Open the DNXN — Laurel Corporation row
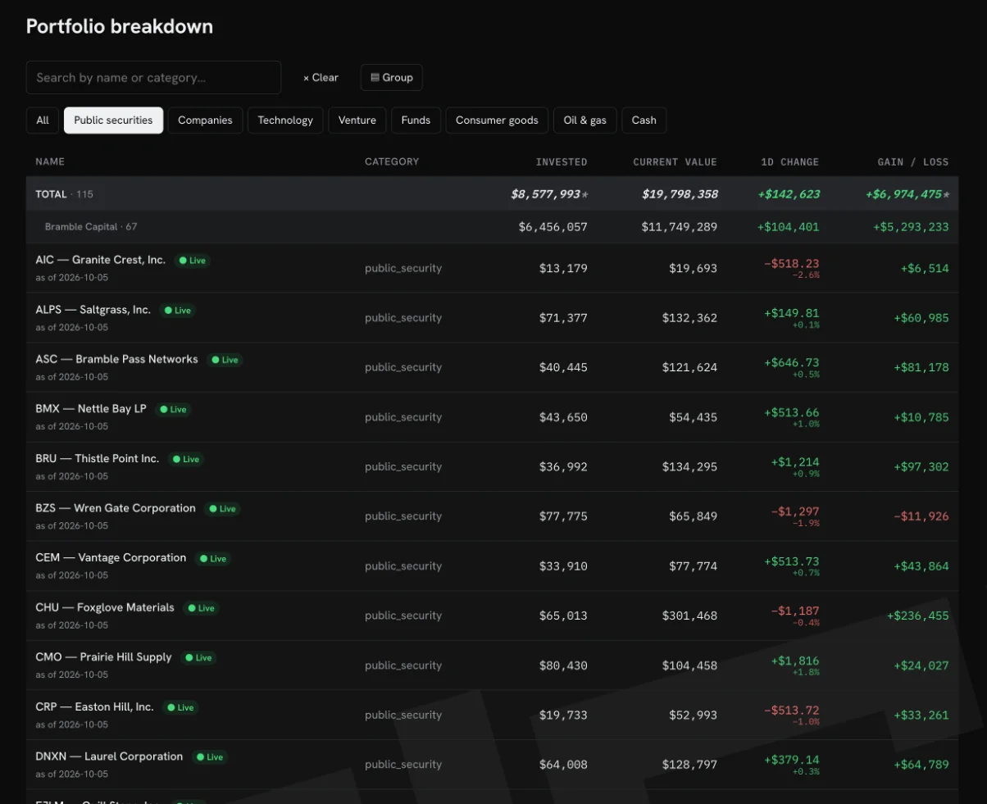The image size is (987, 804). coord(492,765)
